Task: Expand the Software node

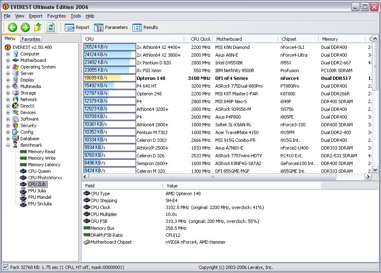Action: point(8,119)
